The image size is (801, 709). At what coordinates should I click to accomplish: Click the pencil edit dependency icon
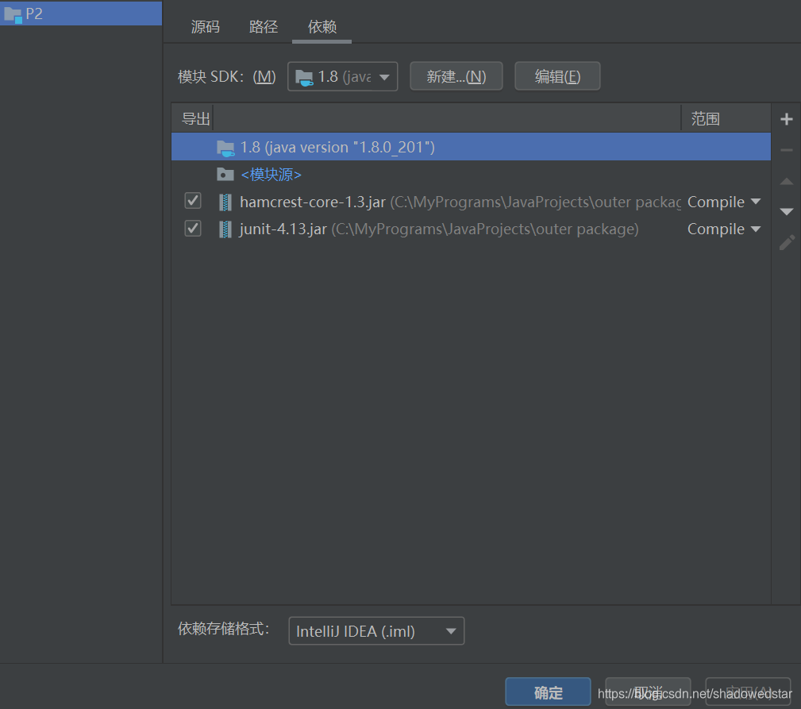tap(787, 243)
